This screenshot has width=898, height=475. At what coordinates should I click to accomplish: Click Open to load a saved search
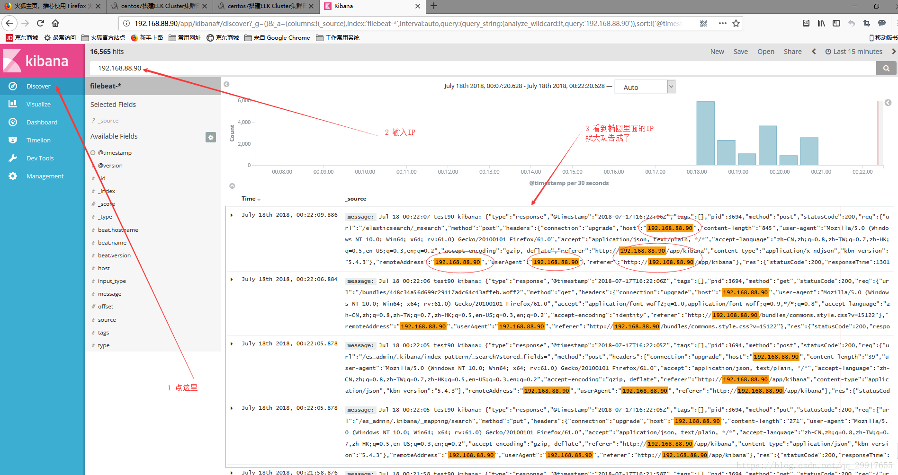point(766,52)
